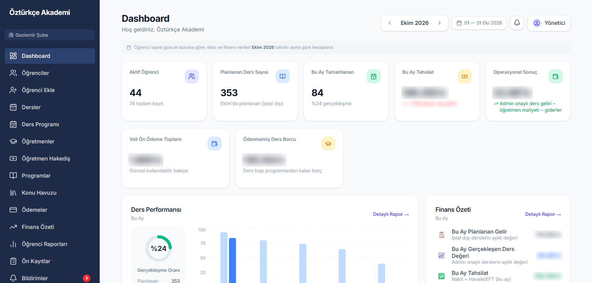Image resolution: width=592 pixels, height=283 pixels.
Task: Go to Dersler section
Action: click(50, 107)
